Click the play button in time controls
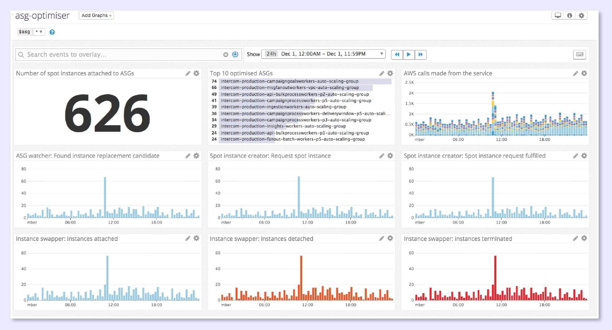This screenshot has height=330, width=612. [x=409, y=55]
